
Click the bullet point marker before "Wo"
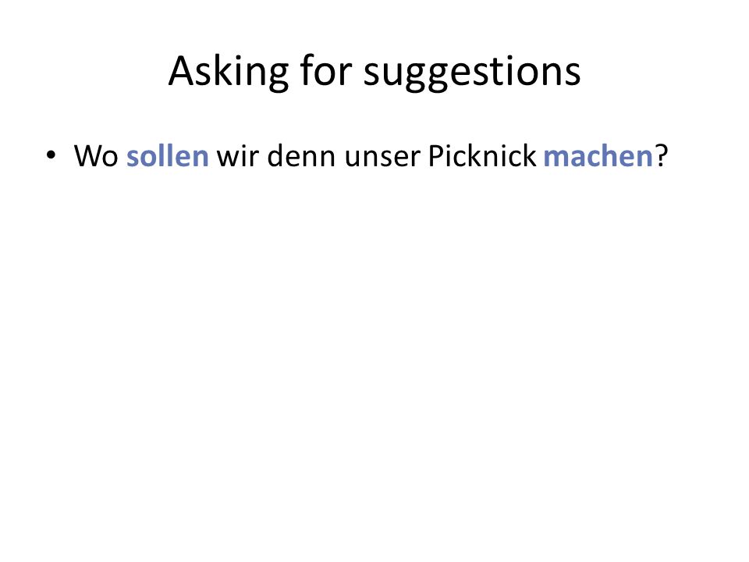[51, 155]
